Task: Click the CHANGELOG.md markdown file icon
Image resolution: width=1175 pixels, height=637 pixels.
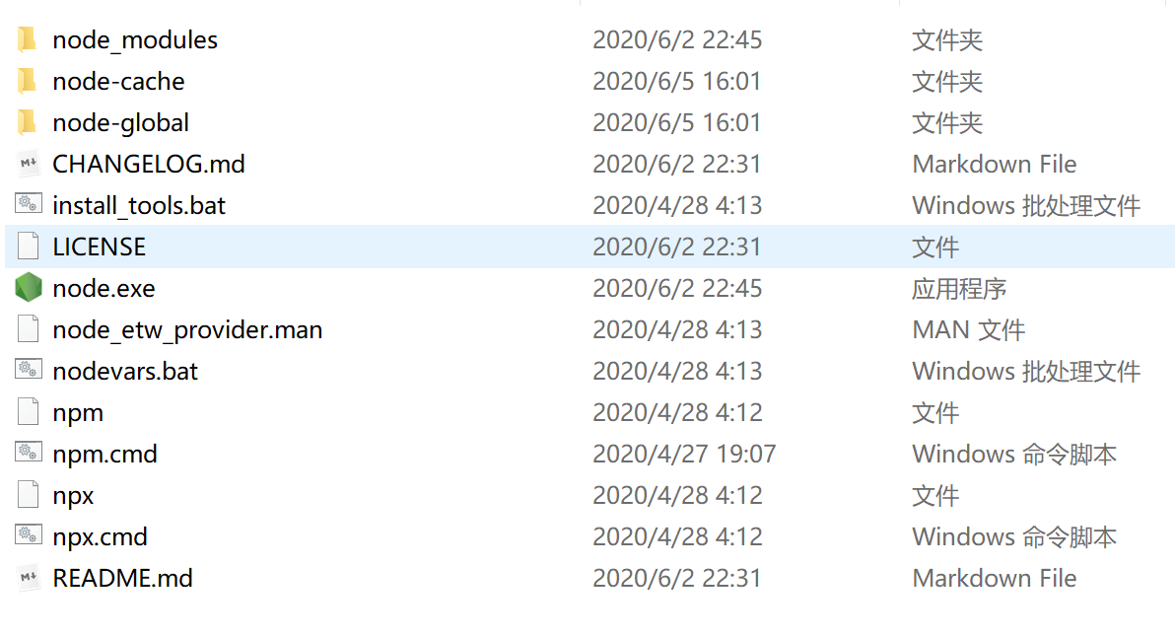Action: pyautogui.click(x=29, y=164)
